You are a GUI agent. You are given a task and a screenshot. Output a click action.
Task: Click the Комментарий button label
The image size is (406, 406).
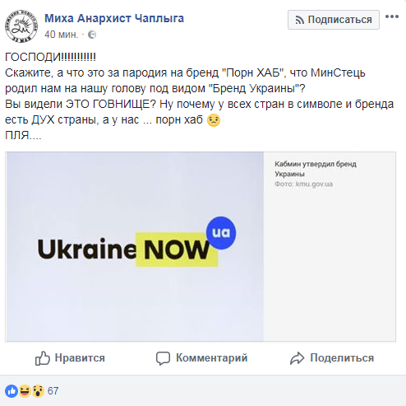pyautogui.click(x=212, y=358)
